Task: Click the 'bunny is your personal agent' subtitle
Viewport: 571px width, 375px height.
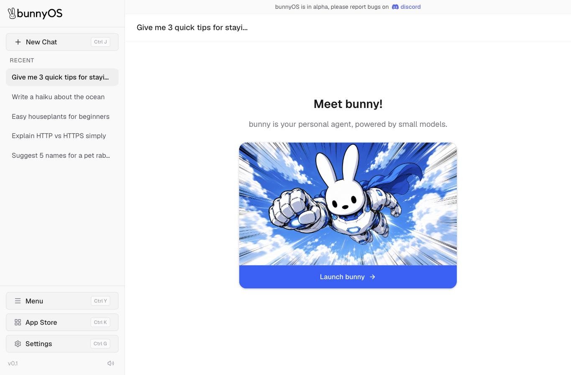Action: pyautogui.click(x=348, y=124)
